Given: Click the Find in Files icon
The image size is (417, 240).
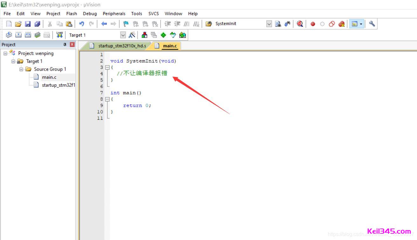Looking at the screenshot, I should (x=209, y=24).
